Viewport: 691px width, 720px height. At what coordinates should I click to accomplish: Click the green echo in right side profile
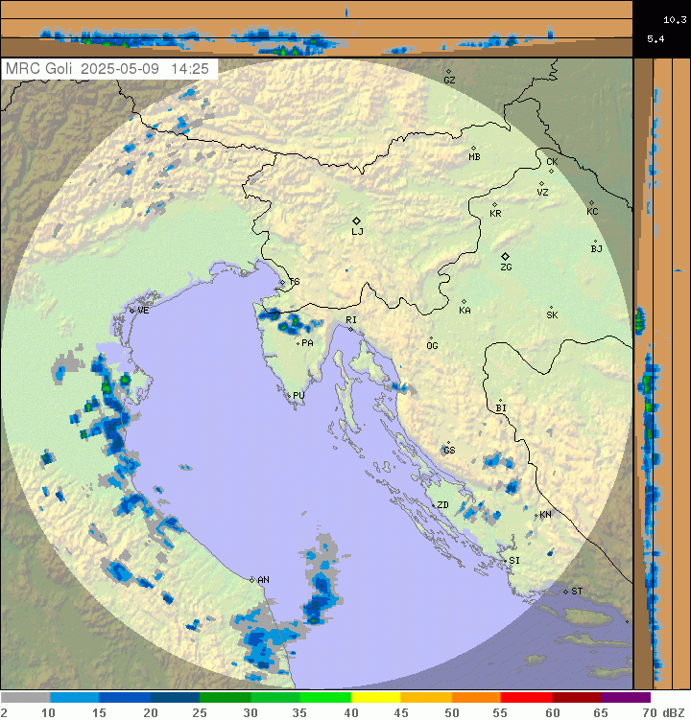(640, 320)
